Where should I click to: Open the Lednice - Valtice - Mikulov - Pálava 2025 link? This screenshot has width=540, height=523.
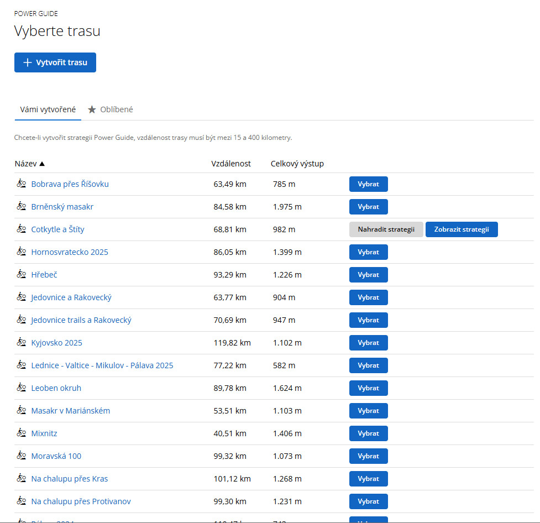(102, 365)
